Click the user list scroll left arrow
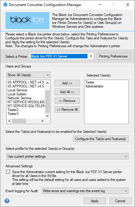The width and height of the screenshot is (135, 207). [x=9, y=121]
